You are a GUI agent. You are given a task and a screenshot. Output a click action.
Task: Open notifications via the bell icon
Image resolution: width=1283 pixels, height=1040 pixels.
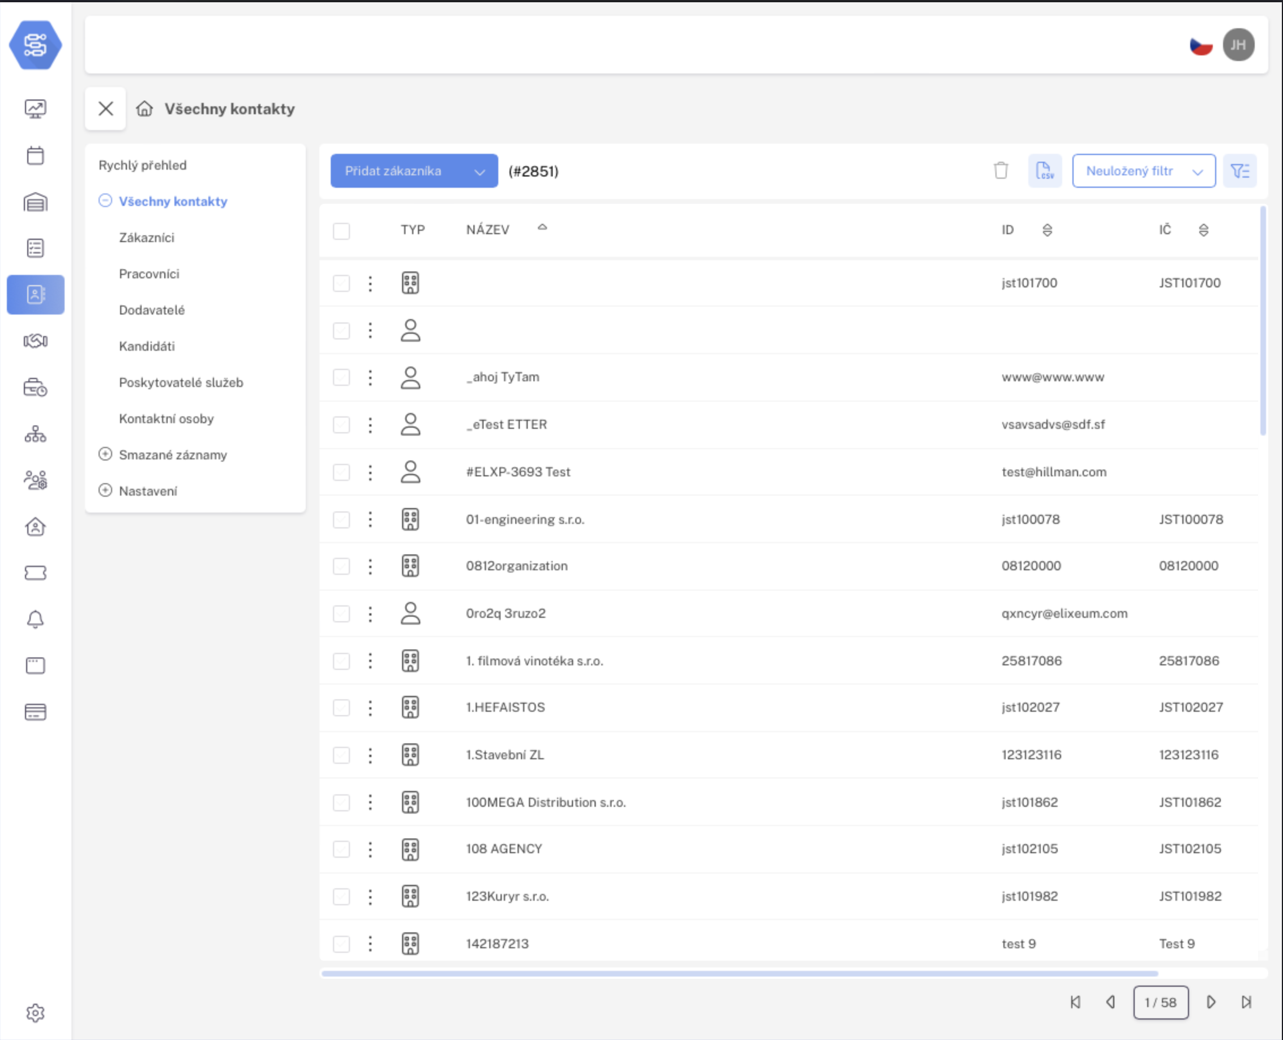point(35,619)
